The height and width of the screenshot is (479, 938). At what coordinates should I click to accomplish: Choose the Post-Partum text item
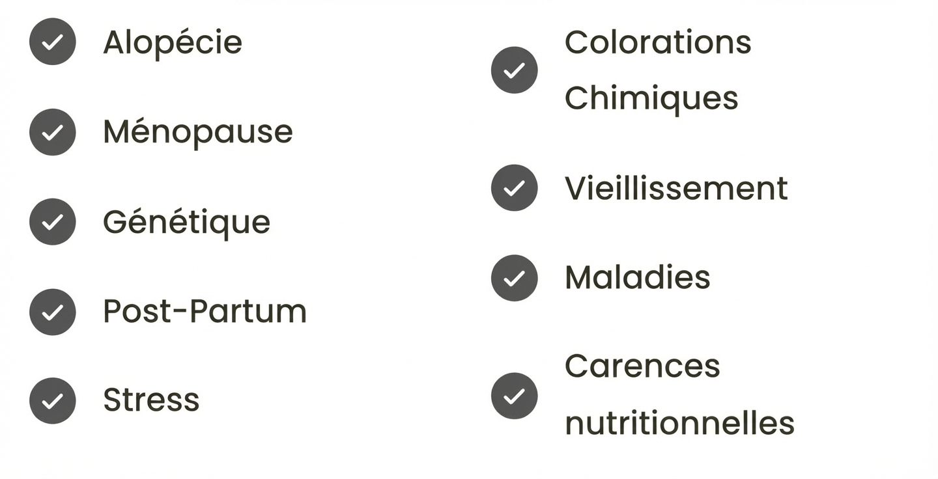(x=205, y=311)
